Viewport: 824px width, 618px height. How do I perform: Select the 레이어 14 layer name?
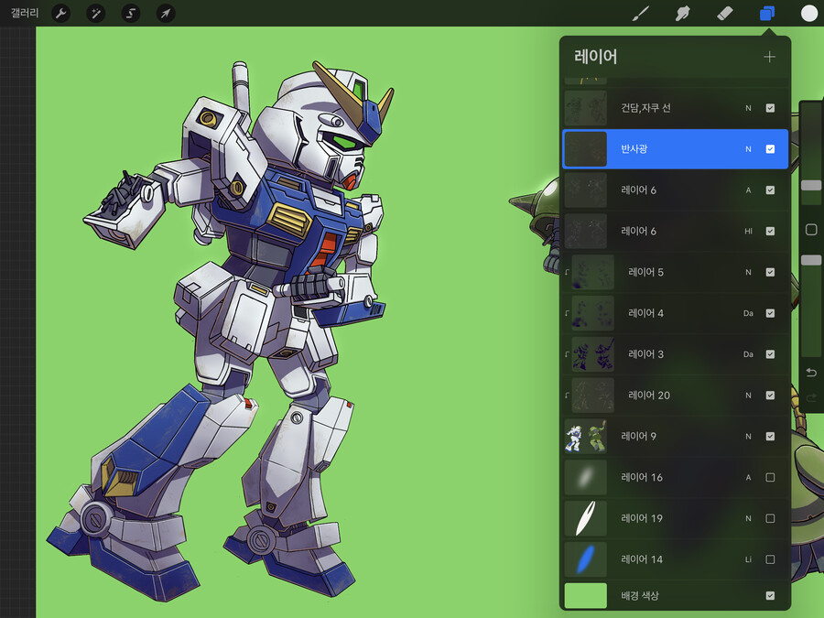tap(642, 559)
